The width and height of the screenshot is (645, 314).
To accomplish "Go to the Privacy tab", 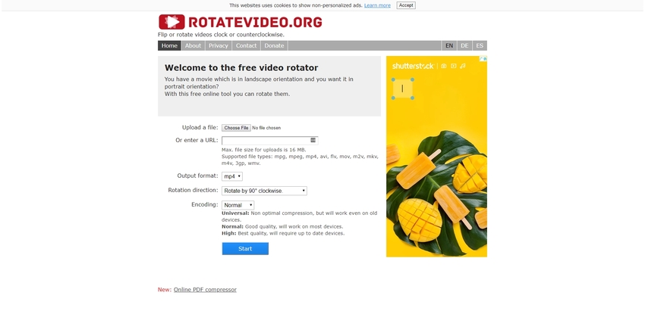I will (219, 46).
